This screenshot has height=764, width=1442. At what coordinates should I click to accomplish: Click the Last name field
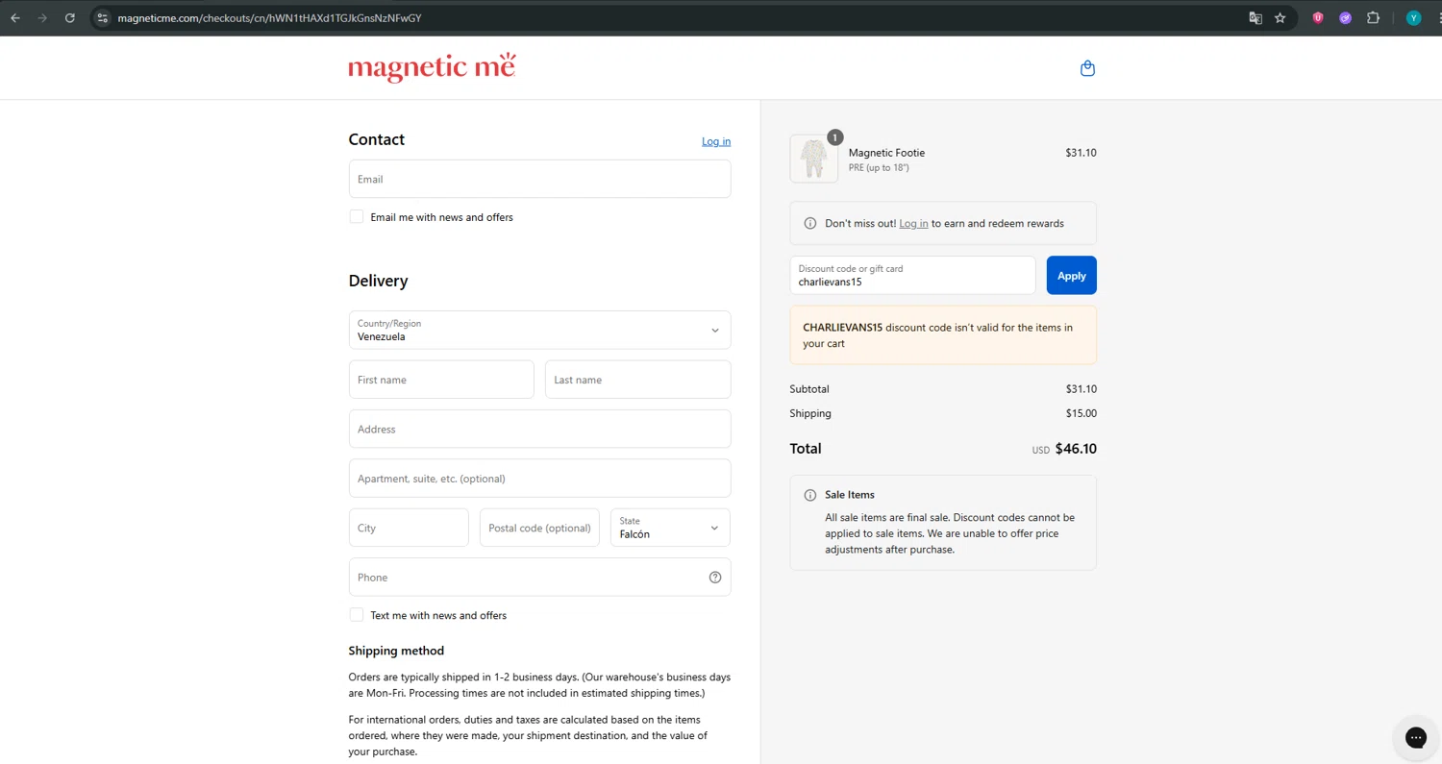[638, 380]
